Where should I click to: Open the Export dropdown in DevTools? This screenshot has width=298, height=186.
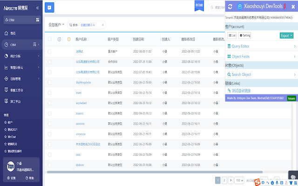(286, 35)
